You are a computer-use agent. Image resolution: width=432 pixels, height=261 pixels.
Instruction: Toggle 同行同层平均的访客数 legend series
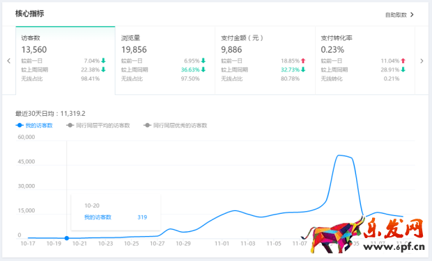[x=98, y=126]
